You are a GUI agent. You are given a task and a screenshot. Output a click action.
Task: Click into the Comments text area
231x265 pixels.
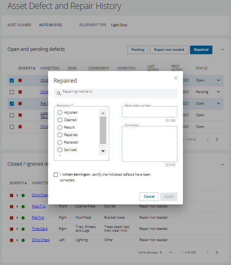149,144
